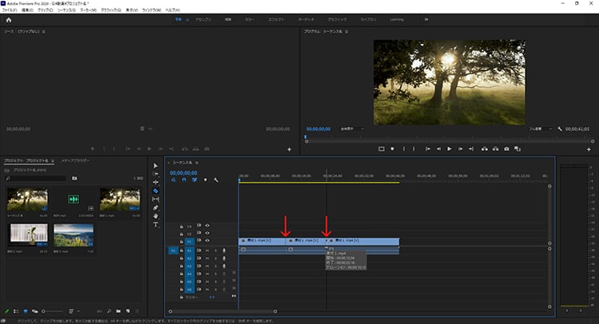Viewport: 599px width, 324px height.
Task: Go to Out point in Program monitor
Action: pyautogui.click(x=471, y=149)
